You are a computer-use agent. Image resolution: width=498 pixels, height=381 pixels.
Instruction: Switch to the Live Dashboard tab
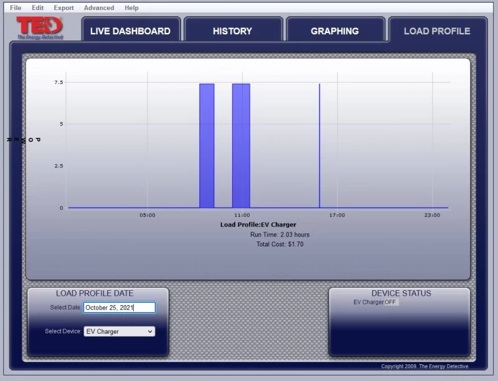130,31
